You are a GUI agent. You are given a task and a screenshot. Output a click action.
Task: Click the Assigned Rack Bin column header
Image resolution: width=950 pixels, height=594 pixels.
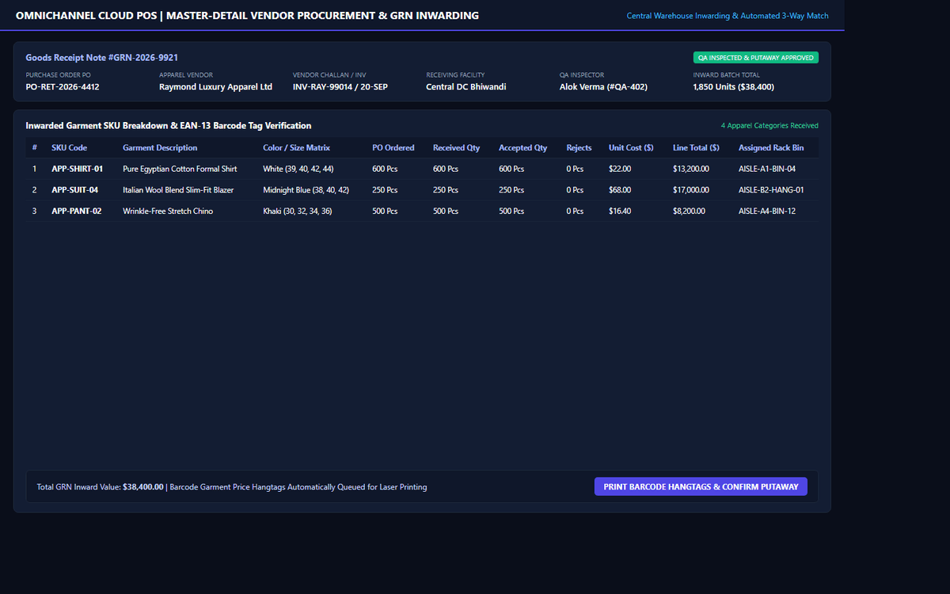click(771, 148)
